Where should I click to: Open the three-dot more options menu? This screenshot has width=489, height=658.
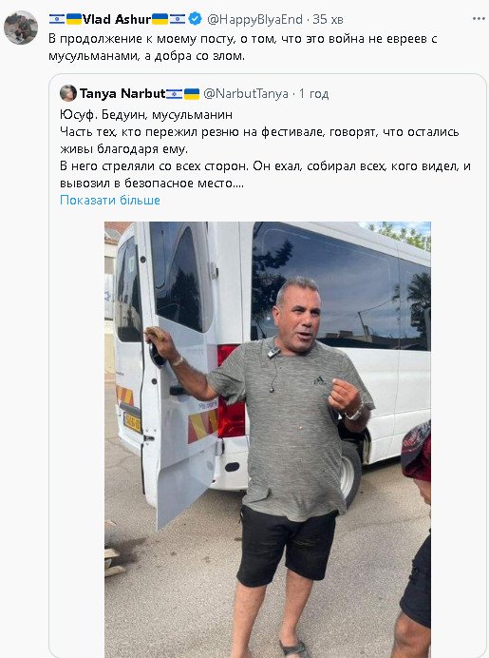click(x=479, y=19)
